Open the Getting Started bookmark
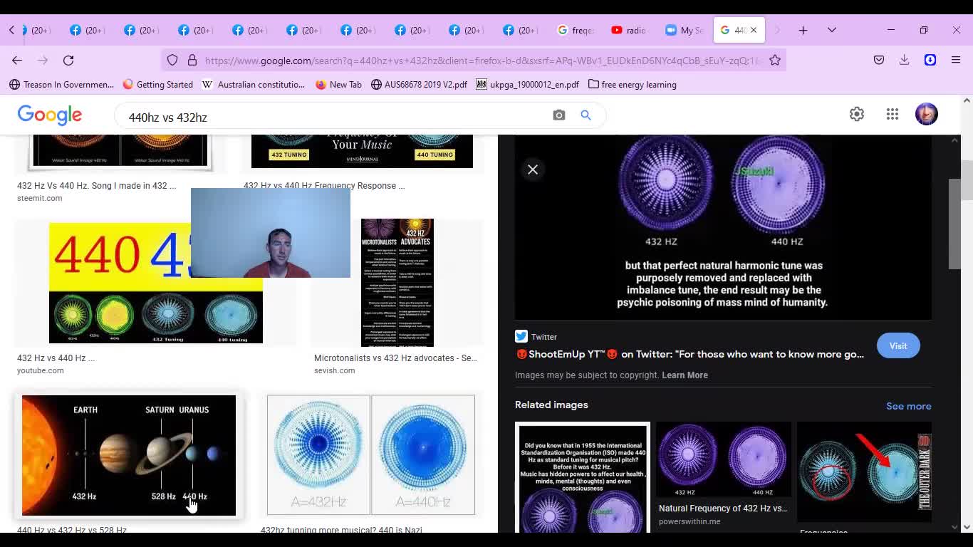Image resolution: width=973 pixels, height=547 pixels. pos(157,84)
